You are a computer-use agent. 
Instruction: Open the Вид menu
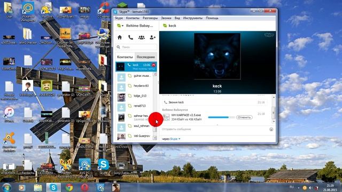coord(177,18)
